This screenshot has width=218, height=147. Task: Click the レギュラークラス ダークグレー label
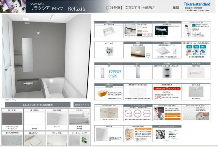click(x=12, y=128)
